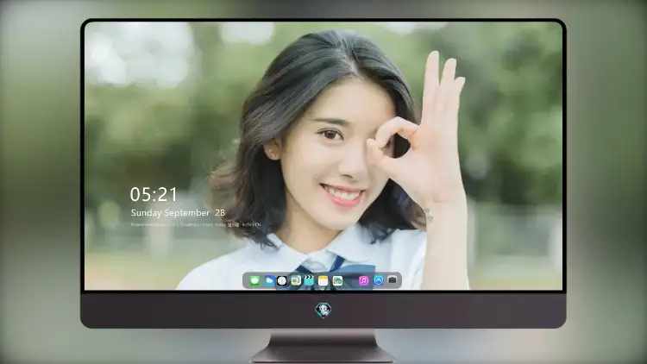Launch the pink iTunes music app
The image size is (647, 364).
(x=363, y=281)
